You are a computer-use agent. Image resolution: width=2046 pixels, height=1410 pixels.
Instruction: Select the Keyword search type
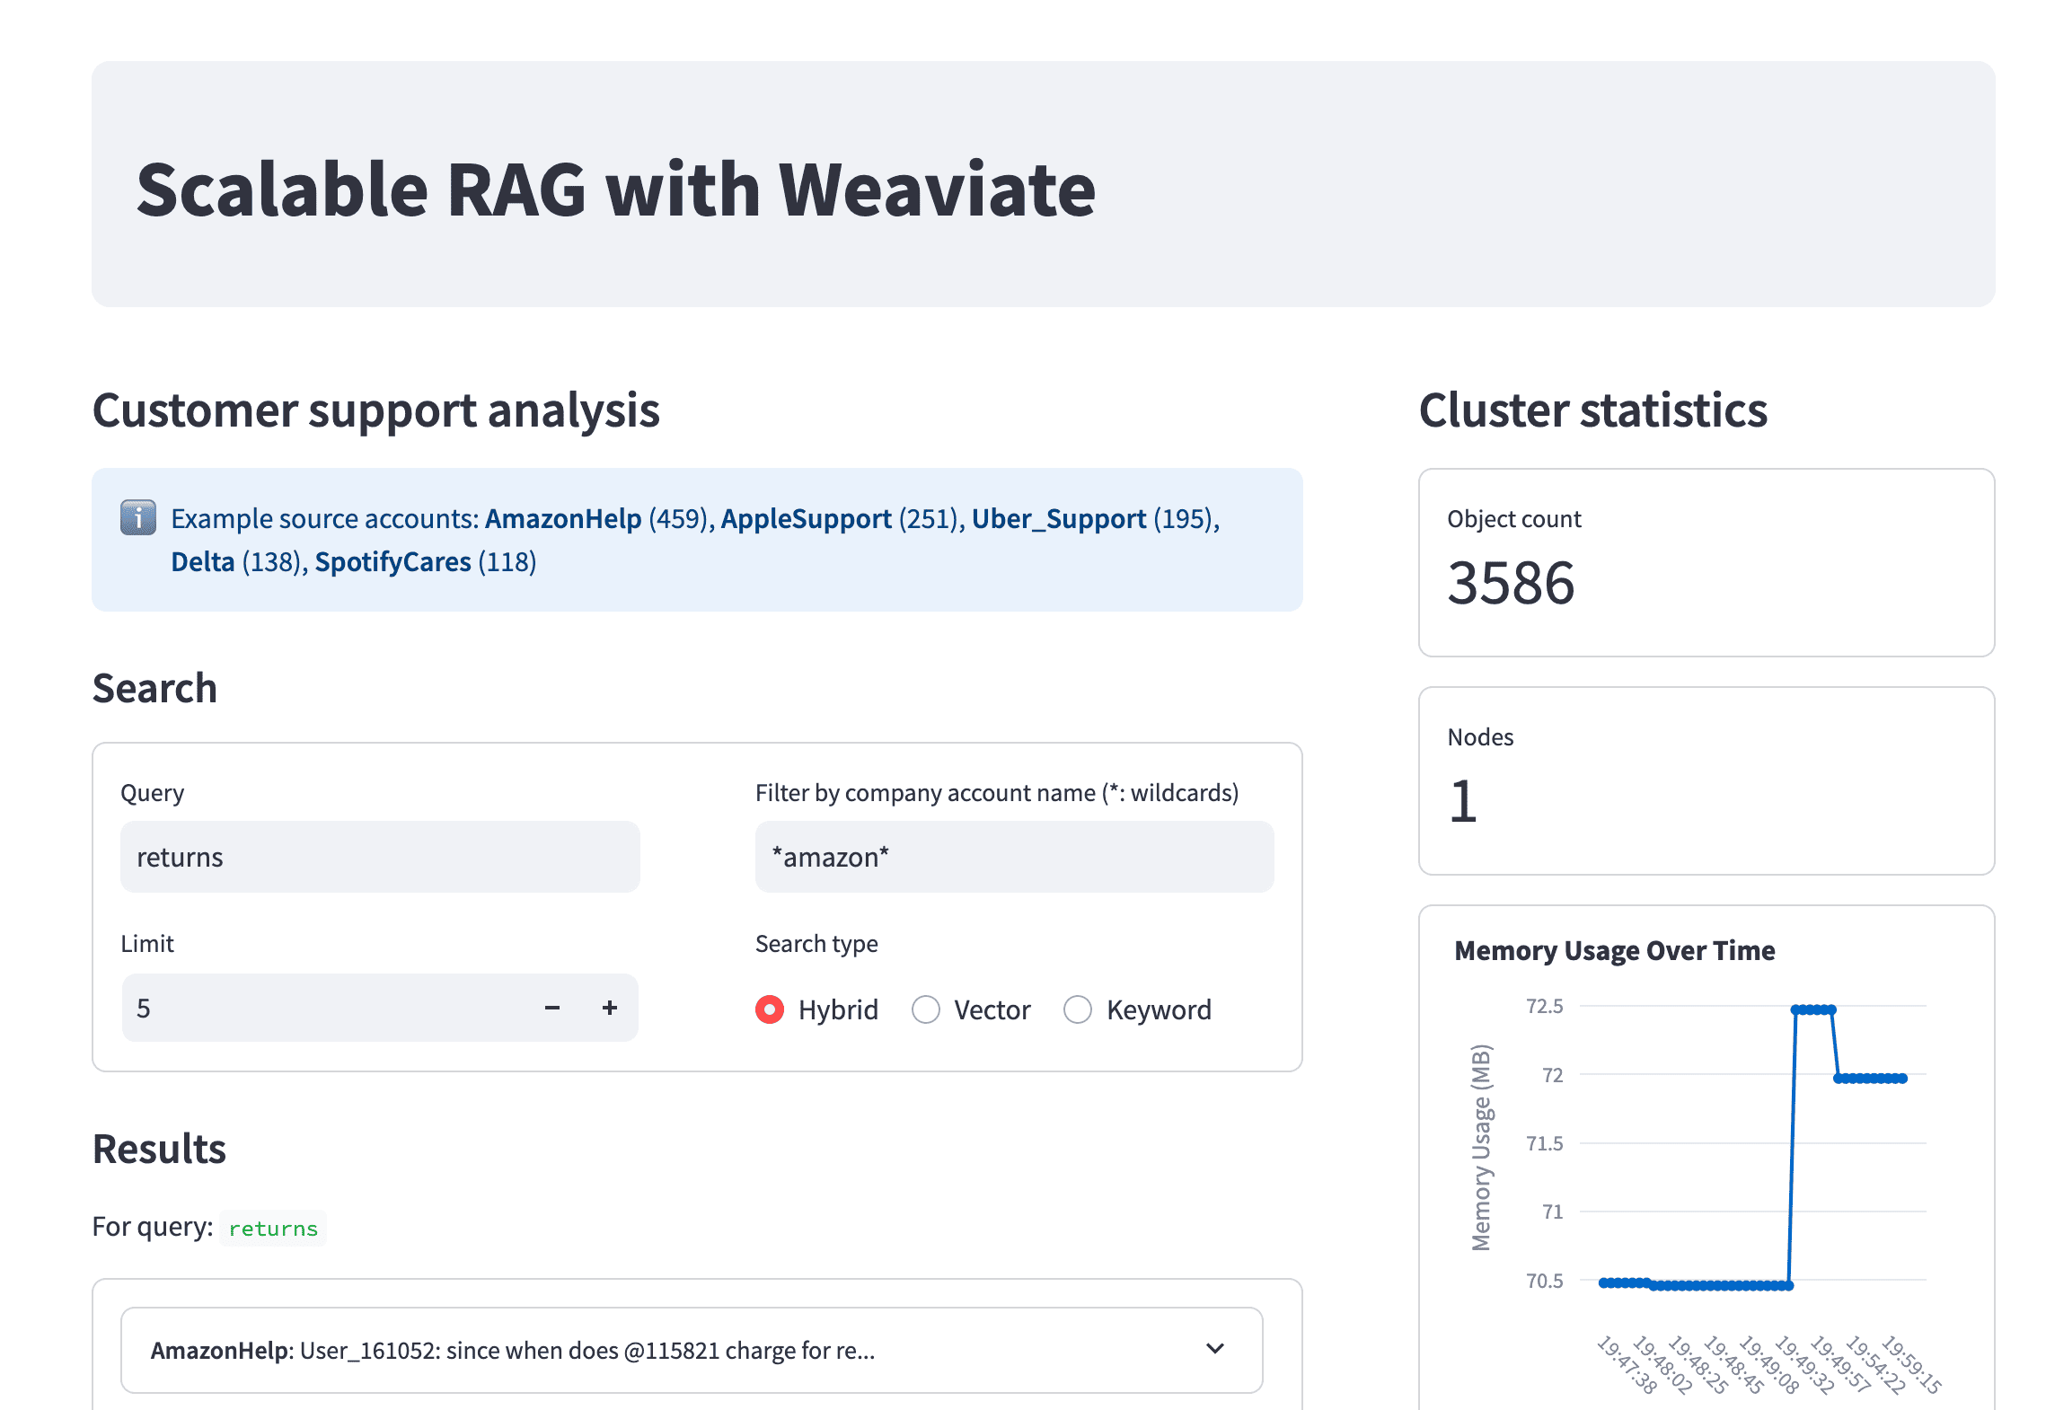tap(1078, 1010)
